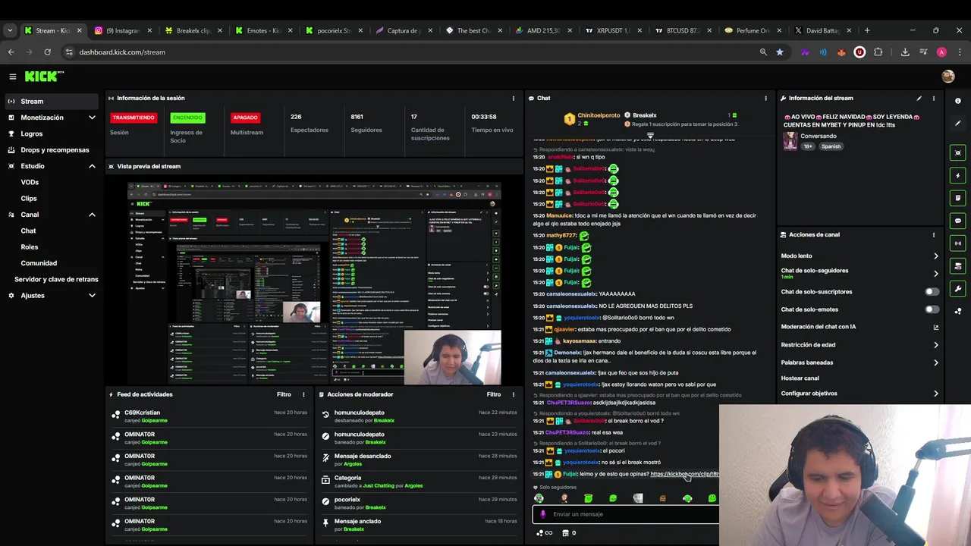Click Hostear canal
The image size is (971, 546).
point(800,378)
